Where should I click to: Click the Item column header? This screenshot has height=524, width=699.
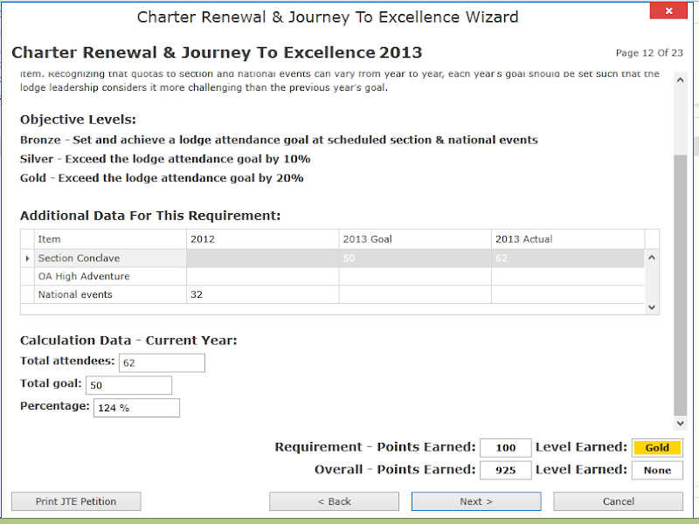pyautogui.click(x=110, y=239)
